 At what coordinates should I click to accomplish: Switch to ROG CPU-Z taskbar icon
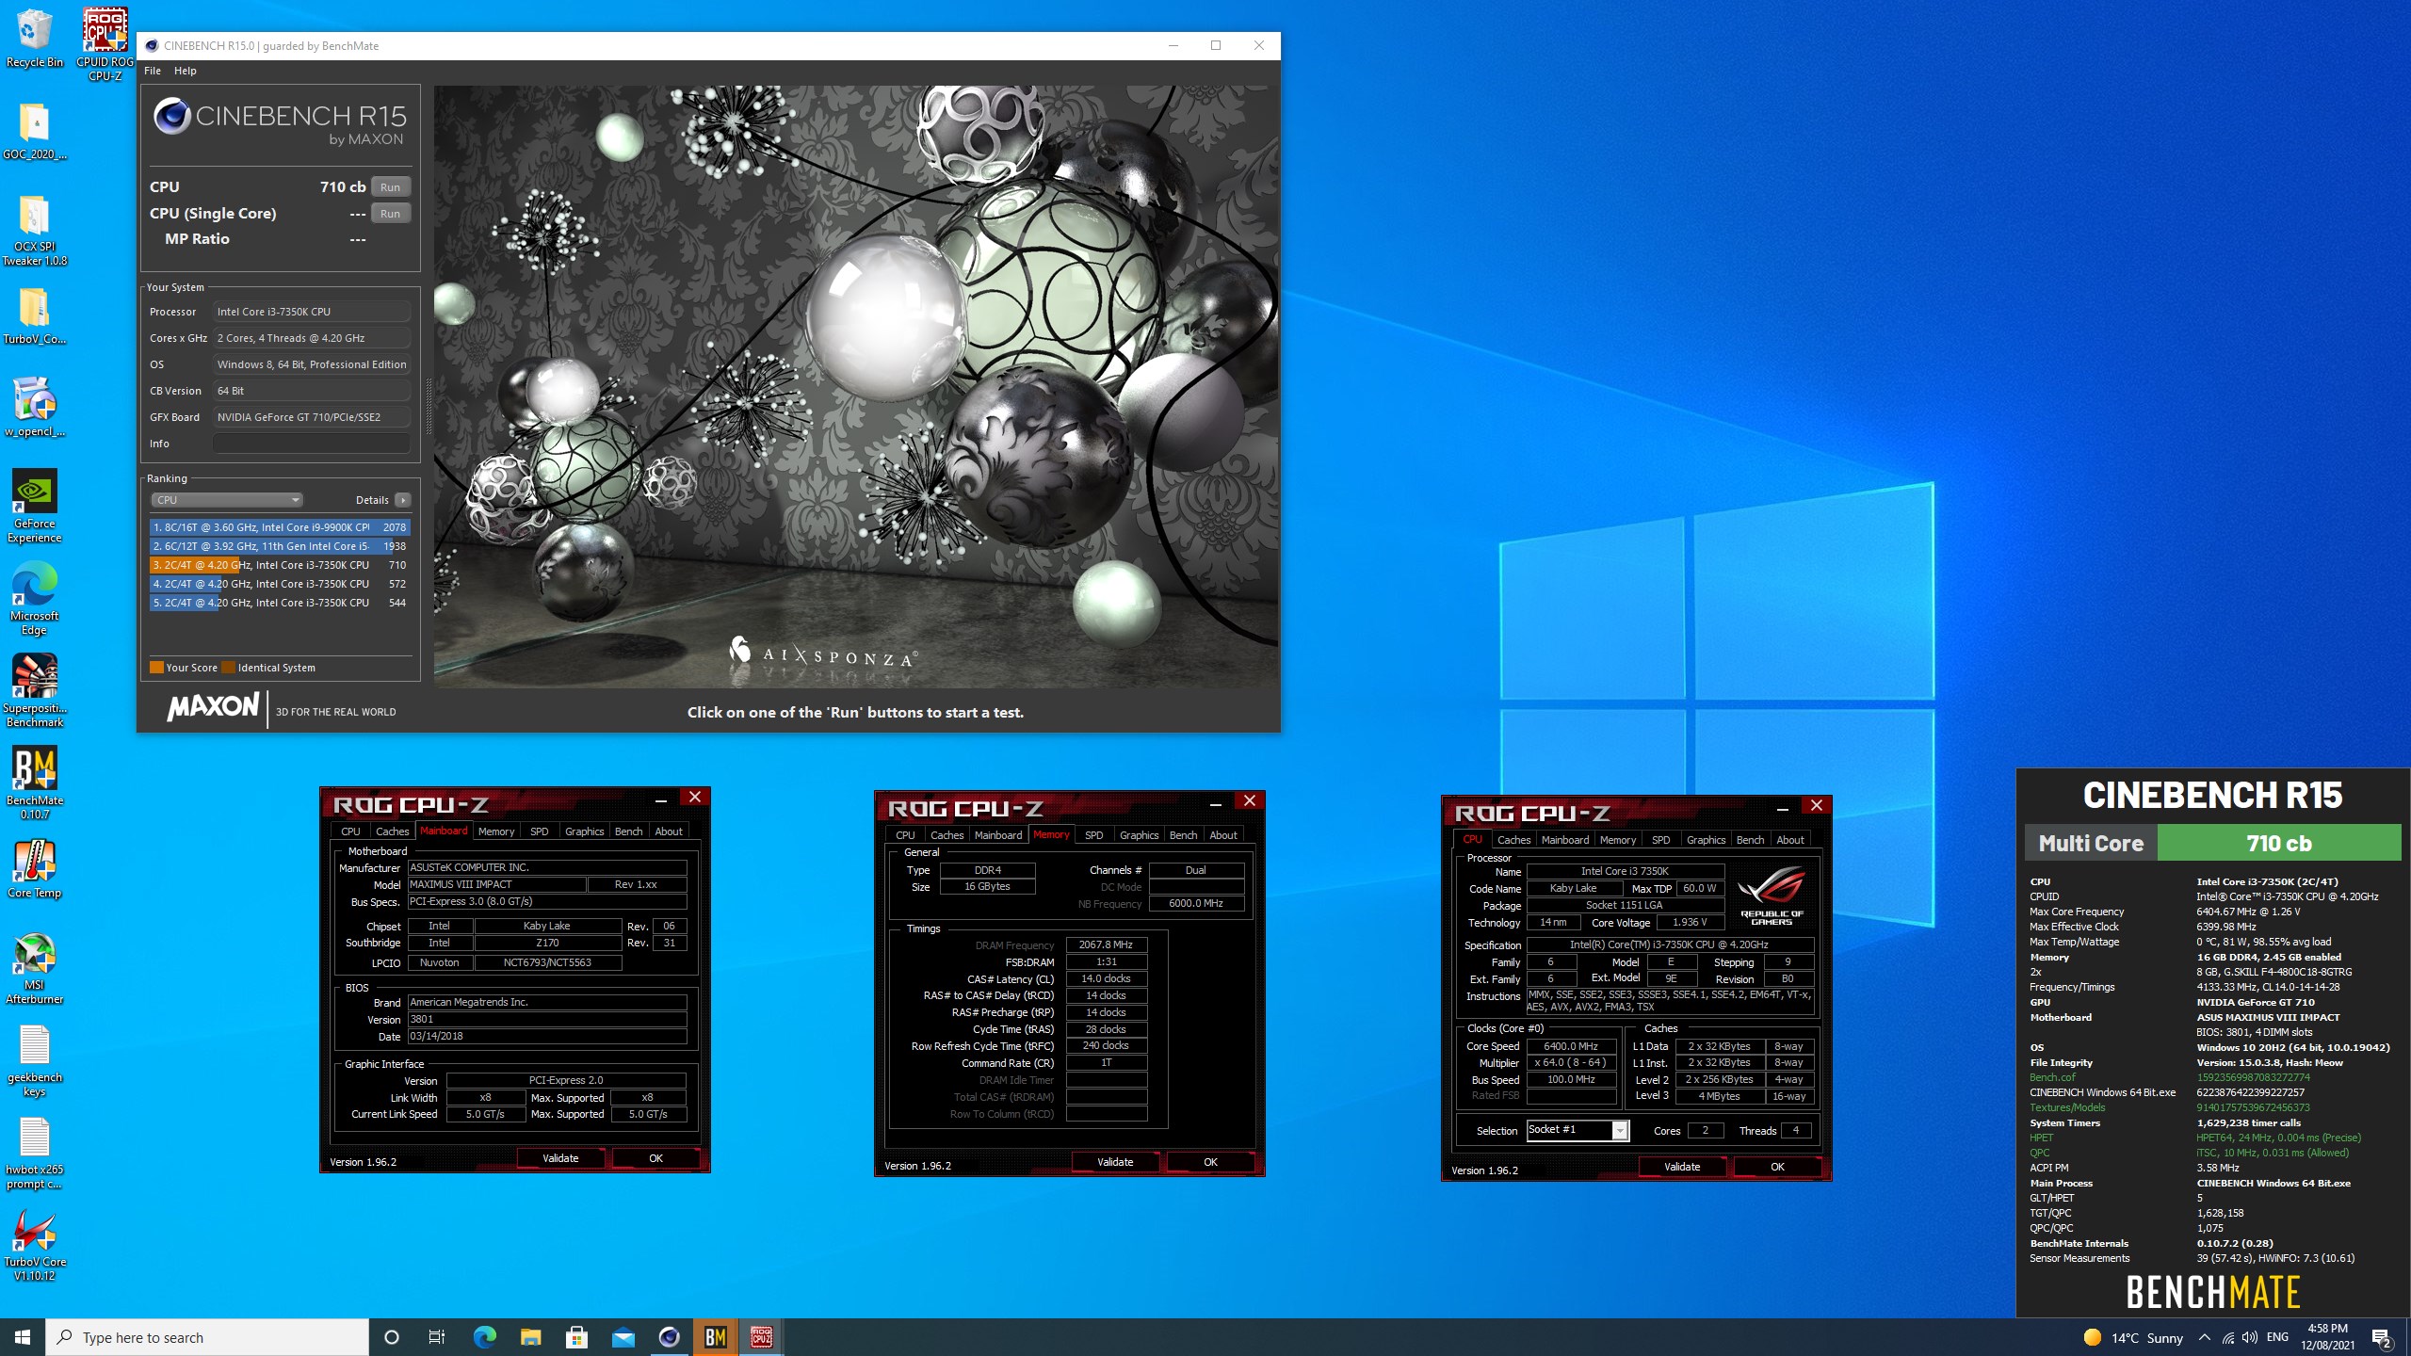pyautogui.click(x=761, y=1337)
